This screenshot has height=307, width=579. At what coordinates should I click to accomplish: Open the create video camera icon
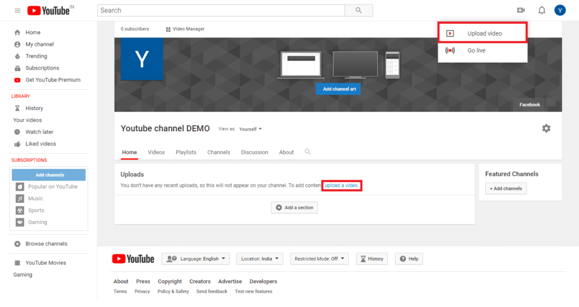click(x=521, y=10)
